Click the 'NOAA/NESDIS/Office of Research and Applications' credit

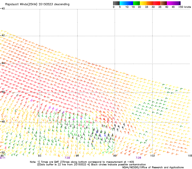(x=153, y=167)
